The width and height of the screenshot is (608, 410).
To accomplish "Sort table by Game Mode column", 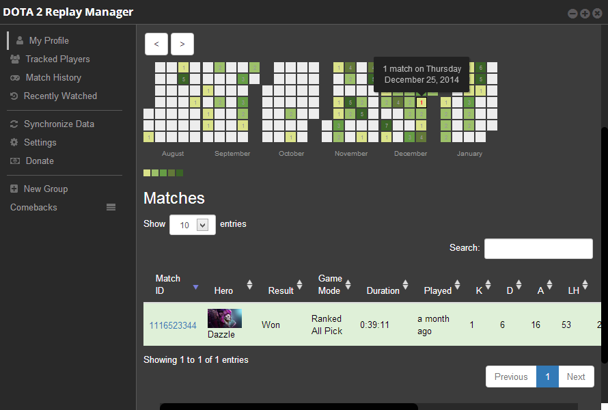I will point(334,285).
